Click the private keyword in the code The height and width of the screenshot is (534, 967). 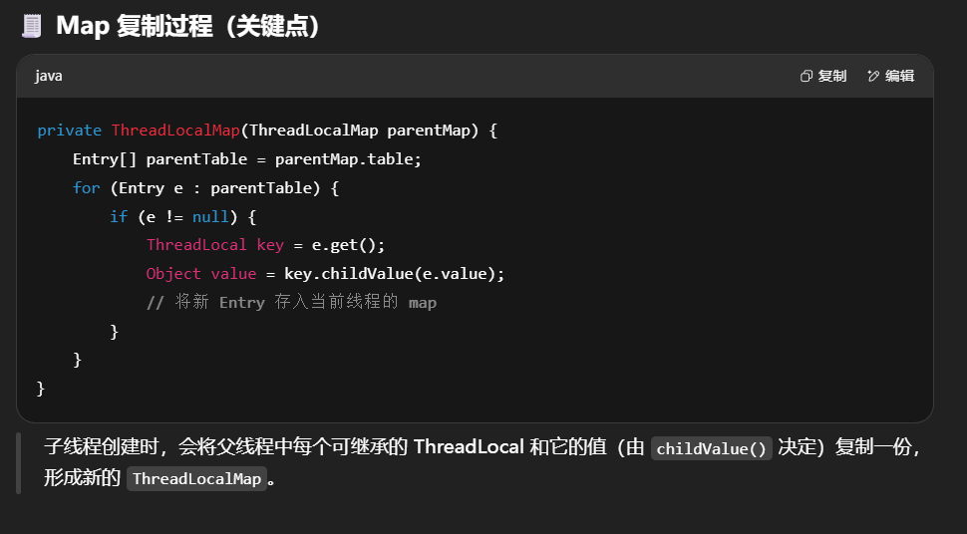tap(69, 131)
